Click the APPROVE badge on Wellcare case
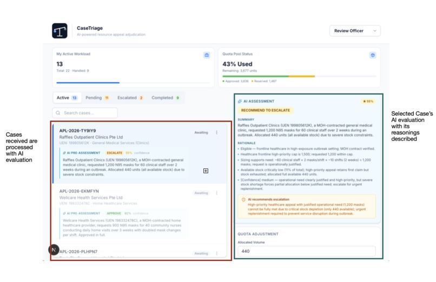Screen dimensions: 436x282 click(114, 213)
